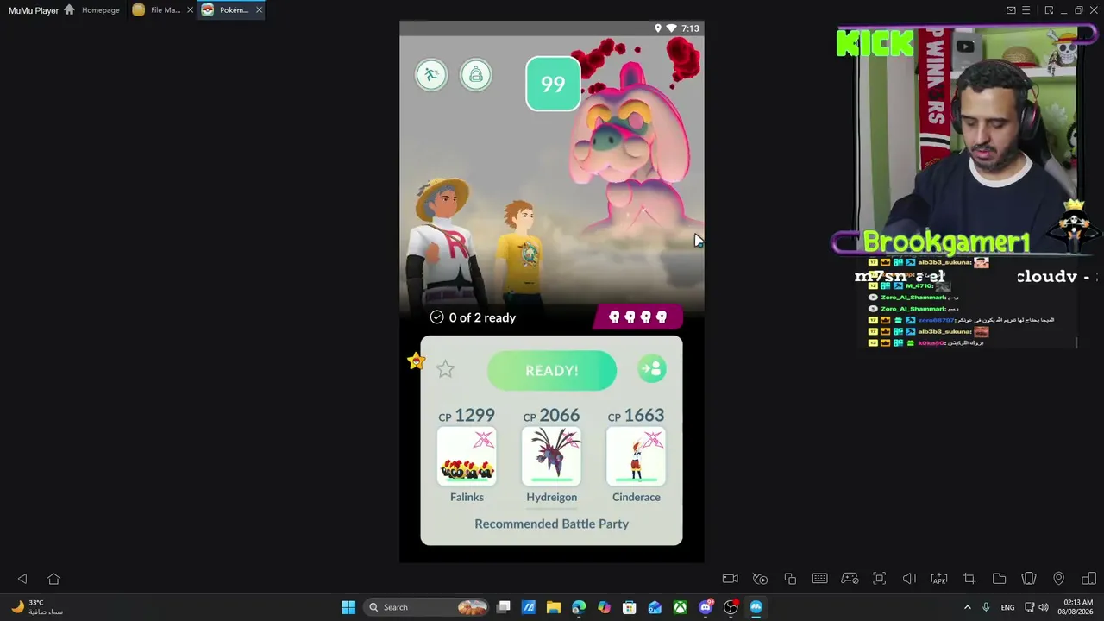Open Task View on the taskbar
Image resolution: width=1104 pixels, height=621 pixels.
(x=504, y=607)
